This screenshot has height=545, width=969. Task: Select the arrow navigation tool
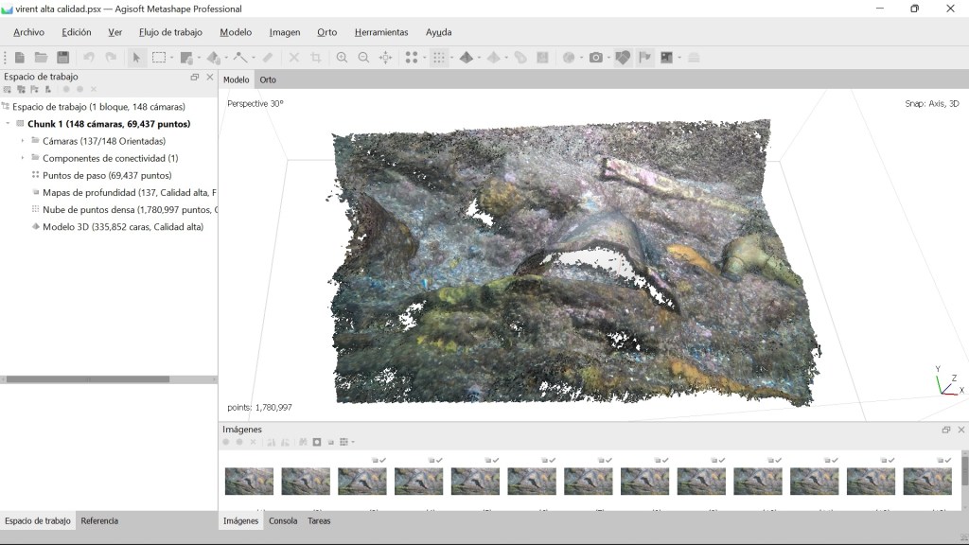136,58
